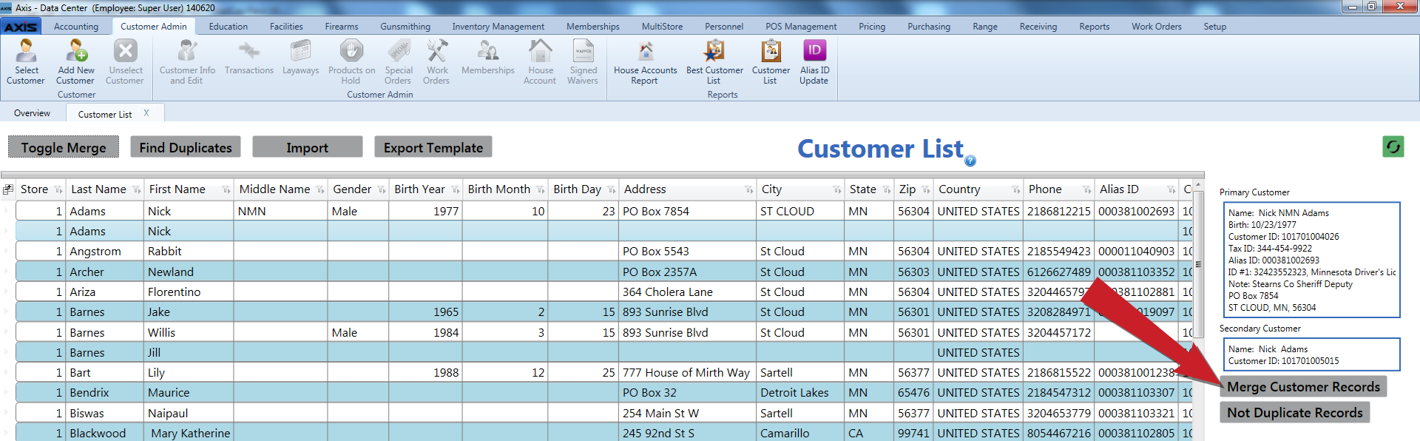Click the Bendrix last name cell

pyautogui.click(x=106, y=393)
